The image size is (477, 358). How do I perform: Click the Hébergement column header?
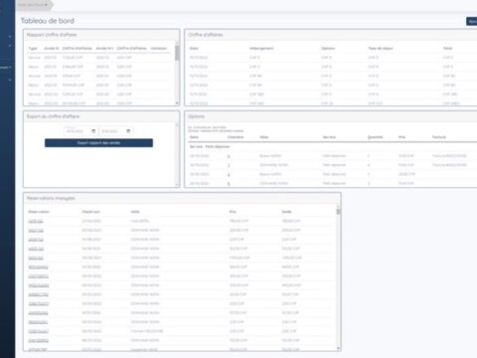[261, 49]
